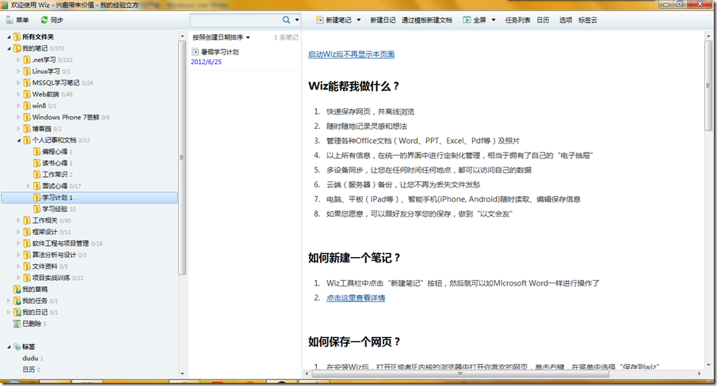This screenshot has height=386, width=717.
Task: Select the 博客园 folder icon
Action: (27, 129)
